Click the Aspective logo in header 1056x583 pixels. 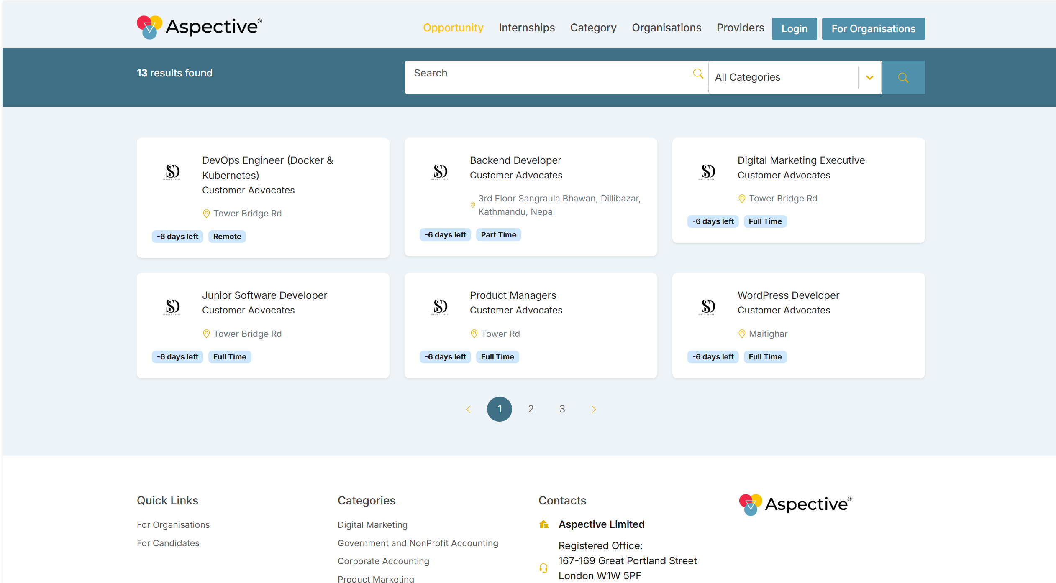point(199,27)
